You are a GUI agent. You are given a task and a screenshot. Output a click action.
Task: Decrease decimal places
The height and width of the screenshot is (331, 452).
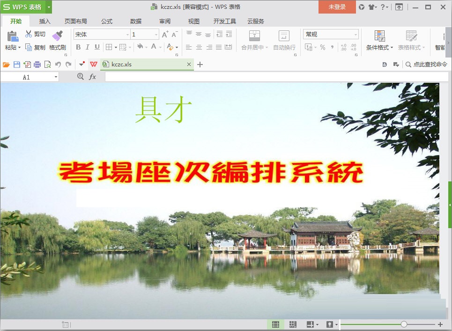(354, 47)
